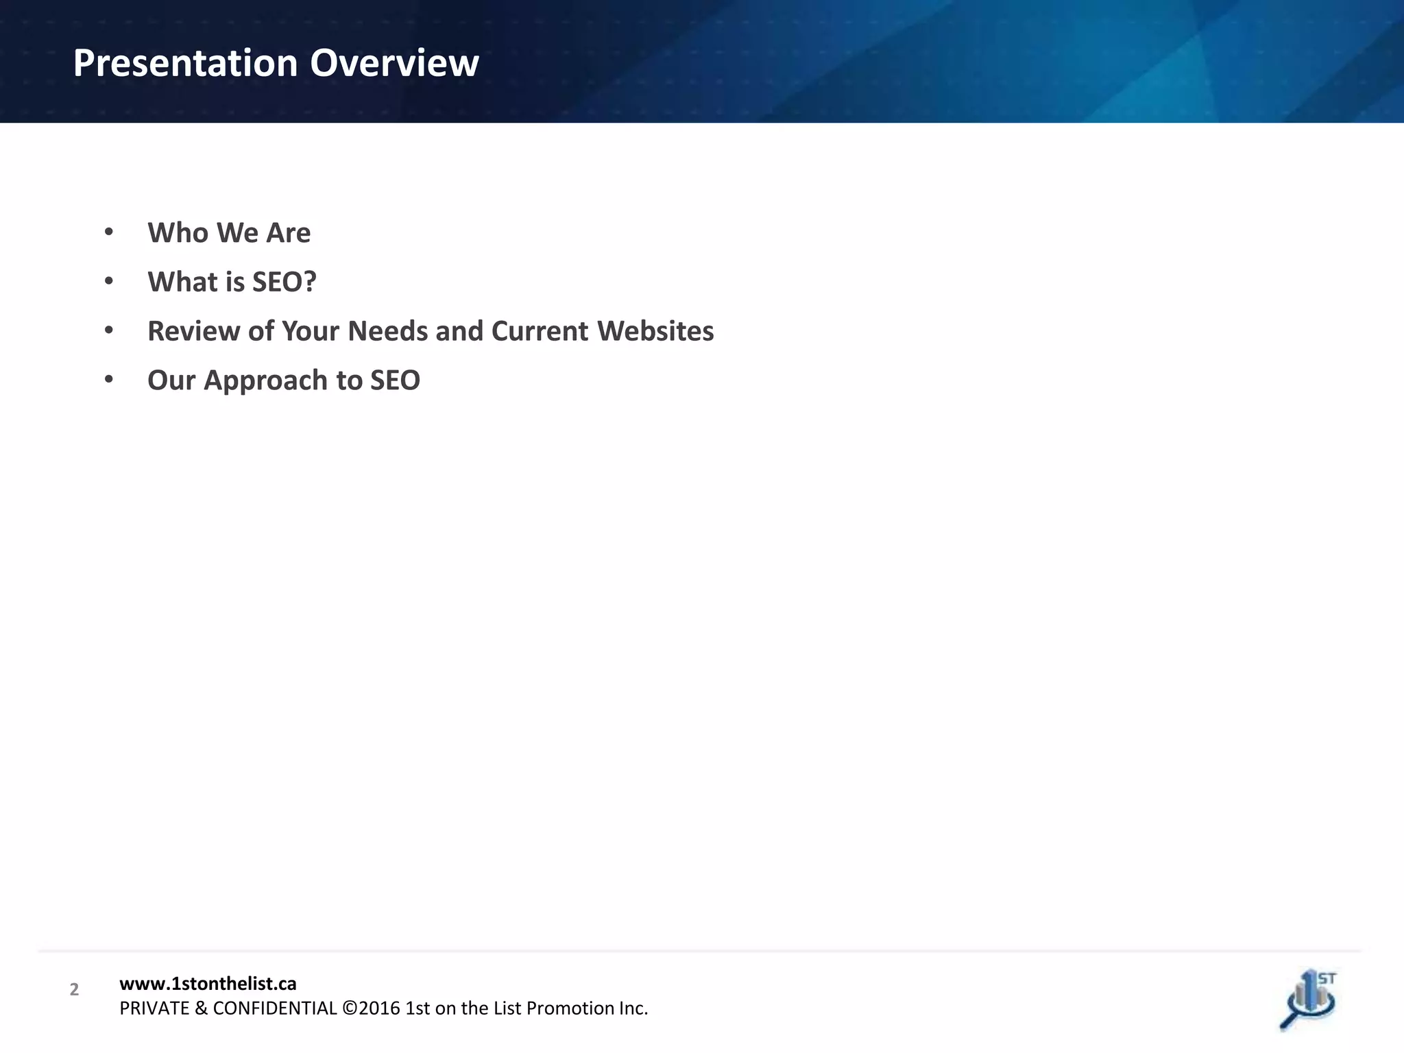Select Review of Your Needs and Current Websites
1404x1053 pixels.
pyautogui.click(x=431, y=331)
